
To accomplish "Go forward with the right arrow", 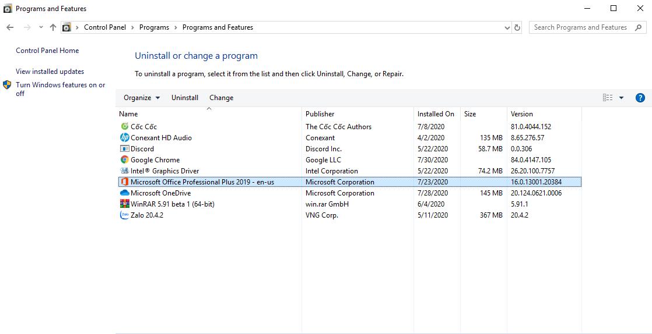I will click(27, 27).
